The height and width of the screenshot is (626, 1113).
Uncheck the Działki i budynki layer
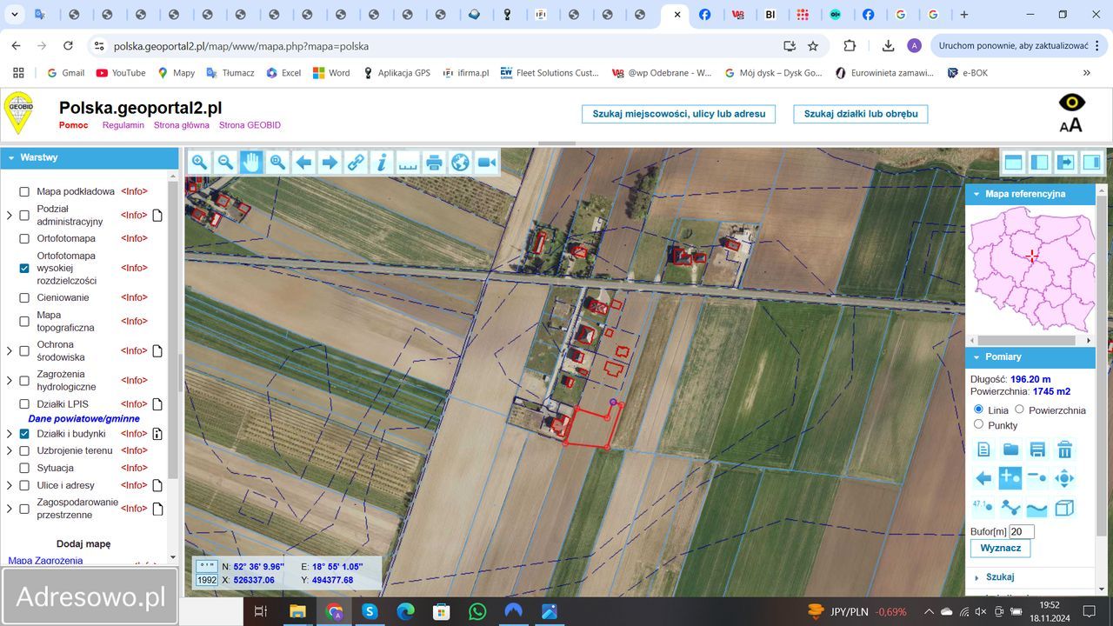tap(24, 434)
